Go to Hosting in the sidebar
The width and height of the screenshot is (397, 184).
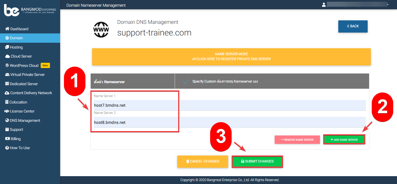click(x=16, y=47)
